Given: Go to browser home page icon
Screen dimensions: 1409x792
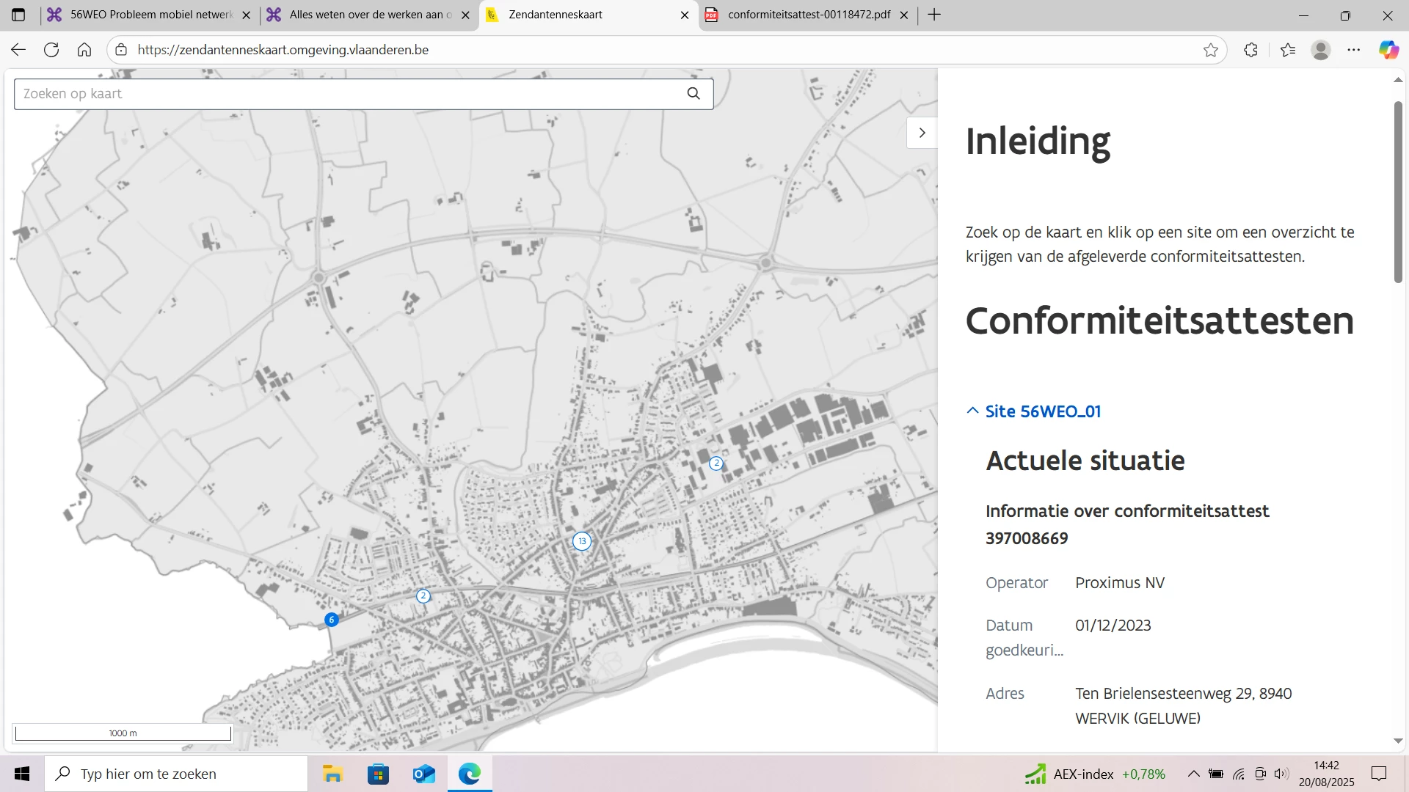Looking at the screenshot, I should point(84,50).
